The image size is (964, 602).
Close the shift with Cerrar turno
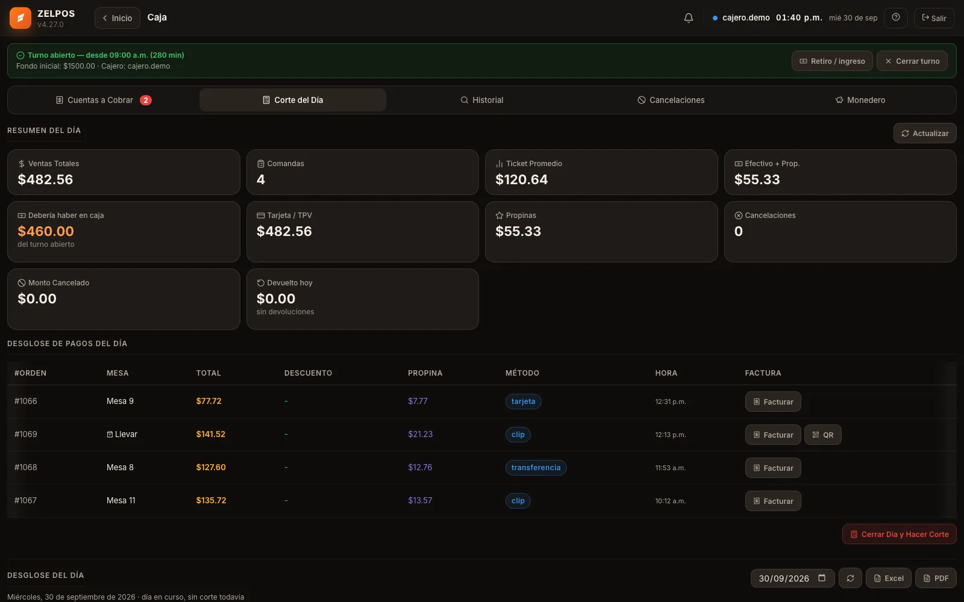(x=912, y=61)
